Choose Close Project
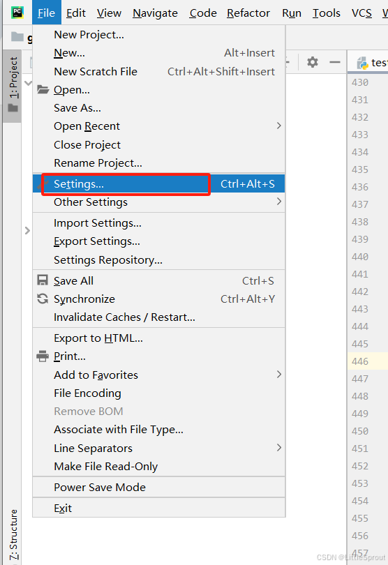Screen dimensions: 388x565 [158, 144]
